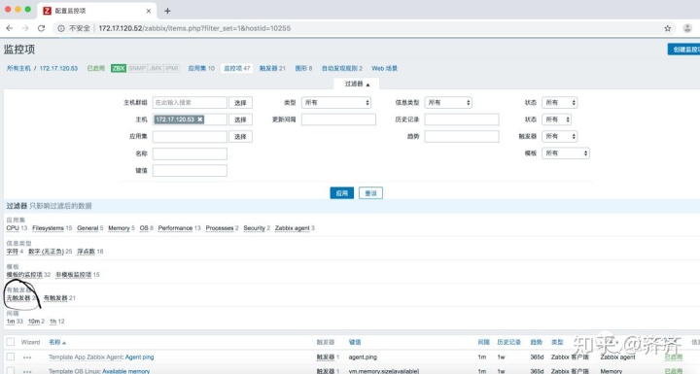Focus the 历史记录 input field
This screenshot has height=374, width=700.
462,119
